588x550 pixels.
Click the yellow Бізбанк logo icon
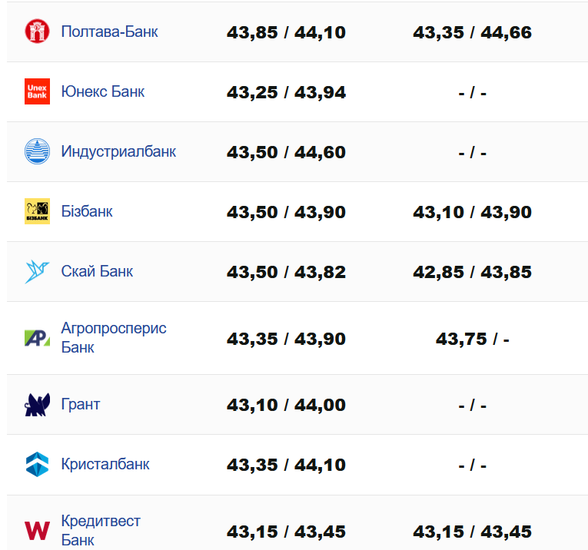(37, 211)
